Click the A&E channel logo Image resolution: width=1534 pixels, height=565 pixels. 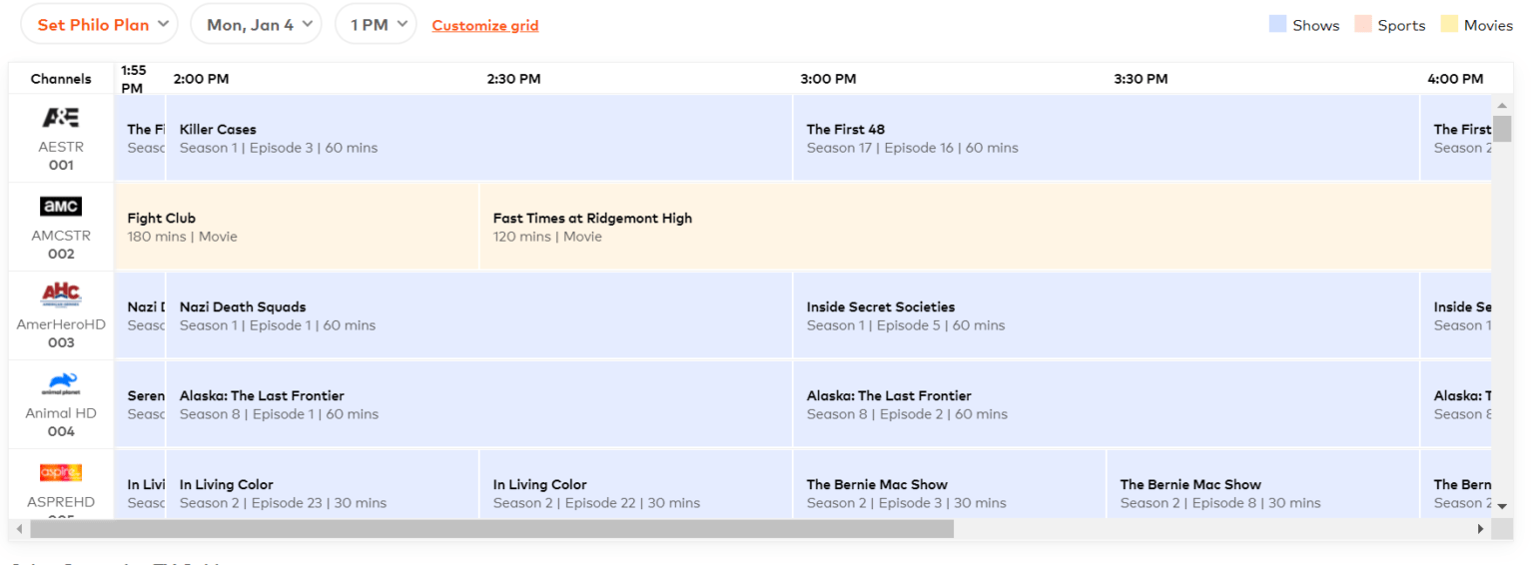point(61,118)
